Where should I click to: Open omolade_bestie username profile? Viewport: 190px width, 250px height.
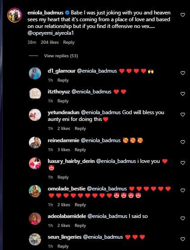(x=67, y=189)
